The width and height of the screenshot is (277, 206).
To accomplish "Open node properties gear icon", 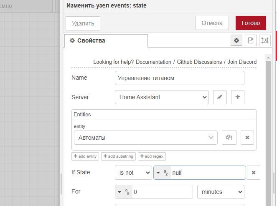I will (236, 40).
